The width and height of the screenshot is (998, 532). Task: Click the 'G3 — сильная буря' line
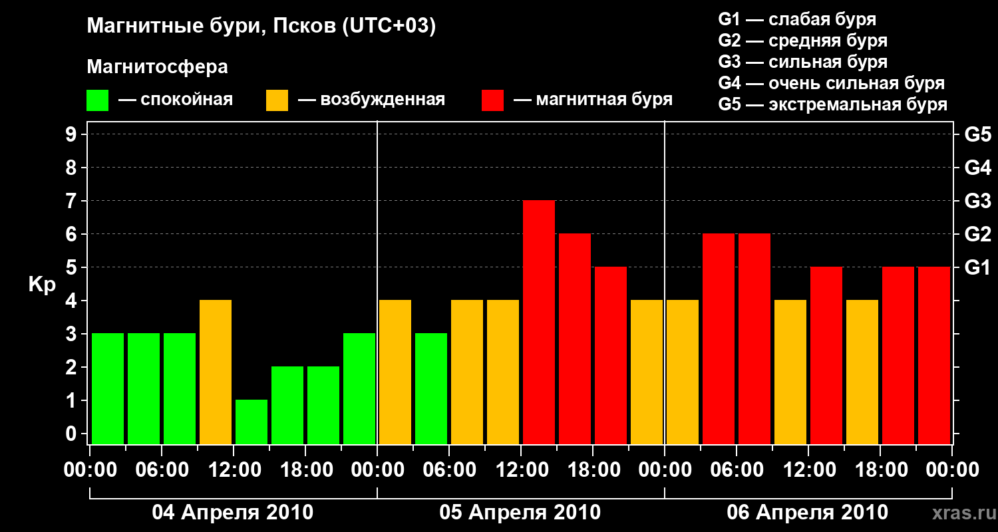[x=802, y=62]
